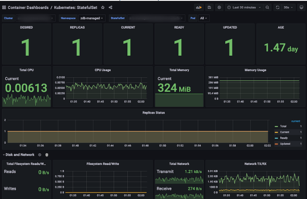
Task: Click the StatefulSet variable label
Action: (x=117, y=18)
